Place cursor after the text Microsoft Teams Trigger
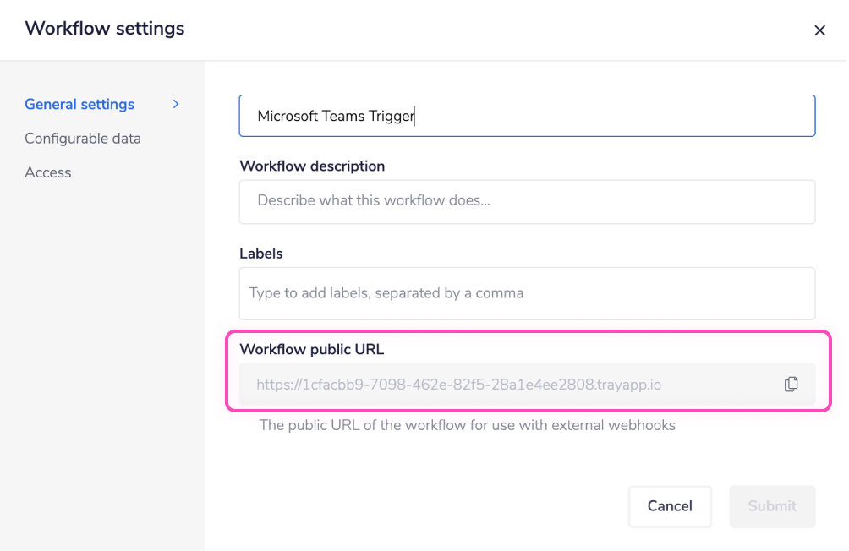The height and width of the screenshot is (551, 849). coord(414,116)
